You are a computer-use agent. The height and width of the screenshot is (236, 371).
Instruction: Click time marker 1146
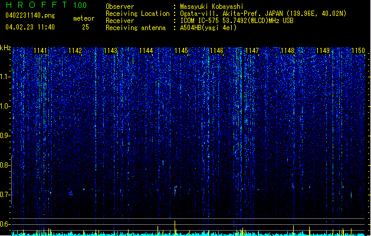click(216, 51)
